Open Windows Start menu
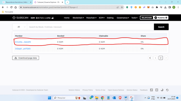181x101 pixels. [x=49, y=98]
